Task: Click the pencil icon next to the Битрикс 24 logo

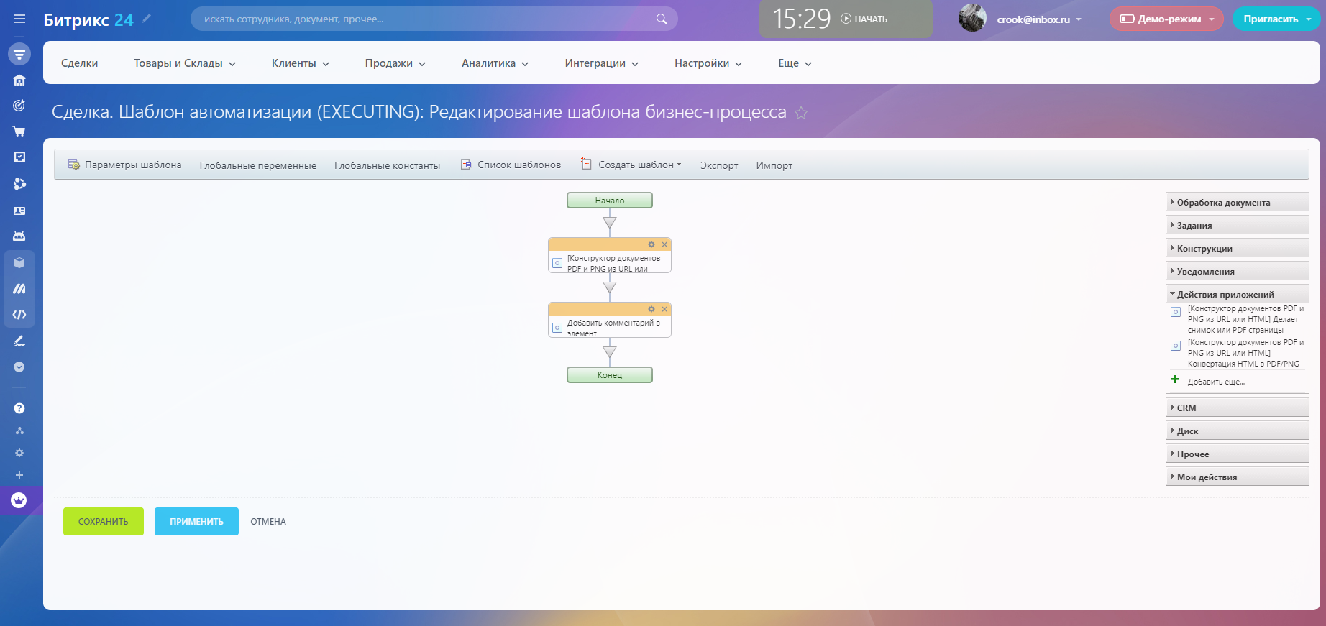Action: [x=147, y=19]
